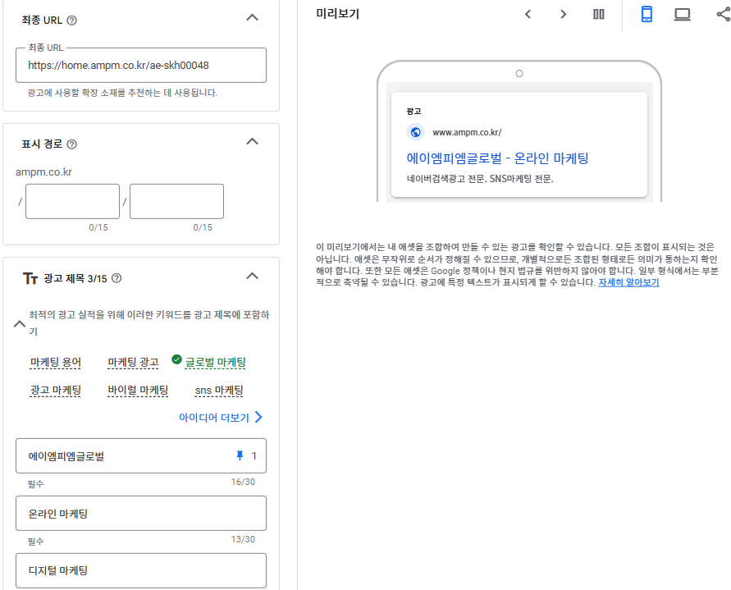
Task: Click the 미리보기 heading
Action: [338, 14]
